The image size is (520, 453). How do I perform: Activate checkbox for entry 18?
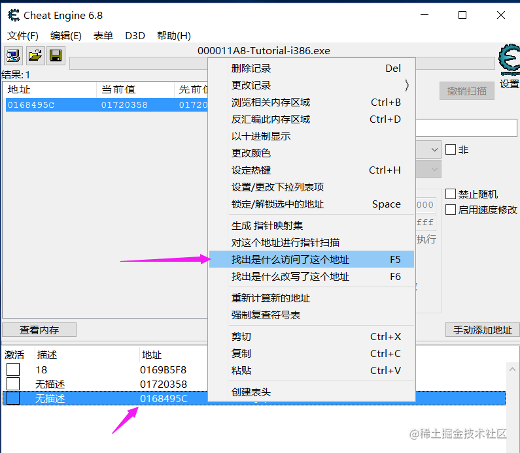tap(13, 369)
